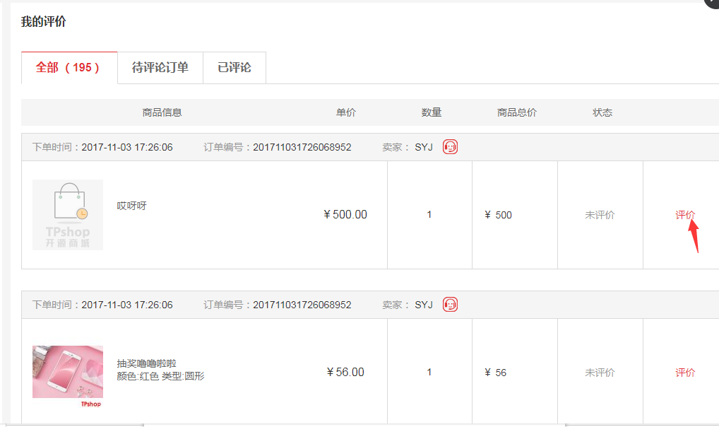Click seller name SYJ in 哎呀呀 order
This screenshot has width=719, height=427.
(x=424, y=147)
